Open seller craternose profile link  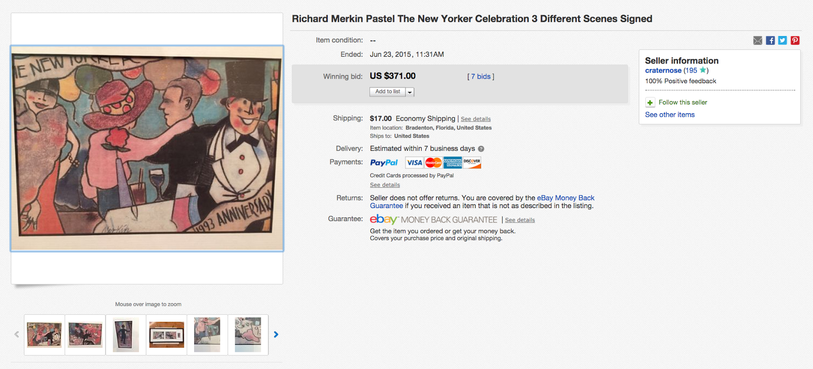click(x=663, y=71)
